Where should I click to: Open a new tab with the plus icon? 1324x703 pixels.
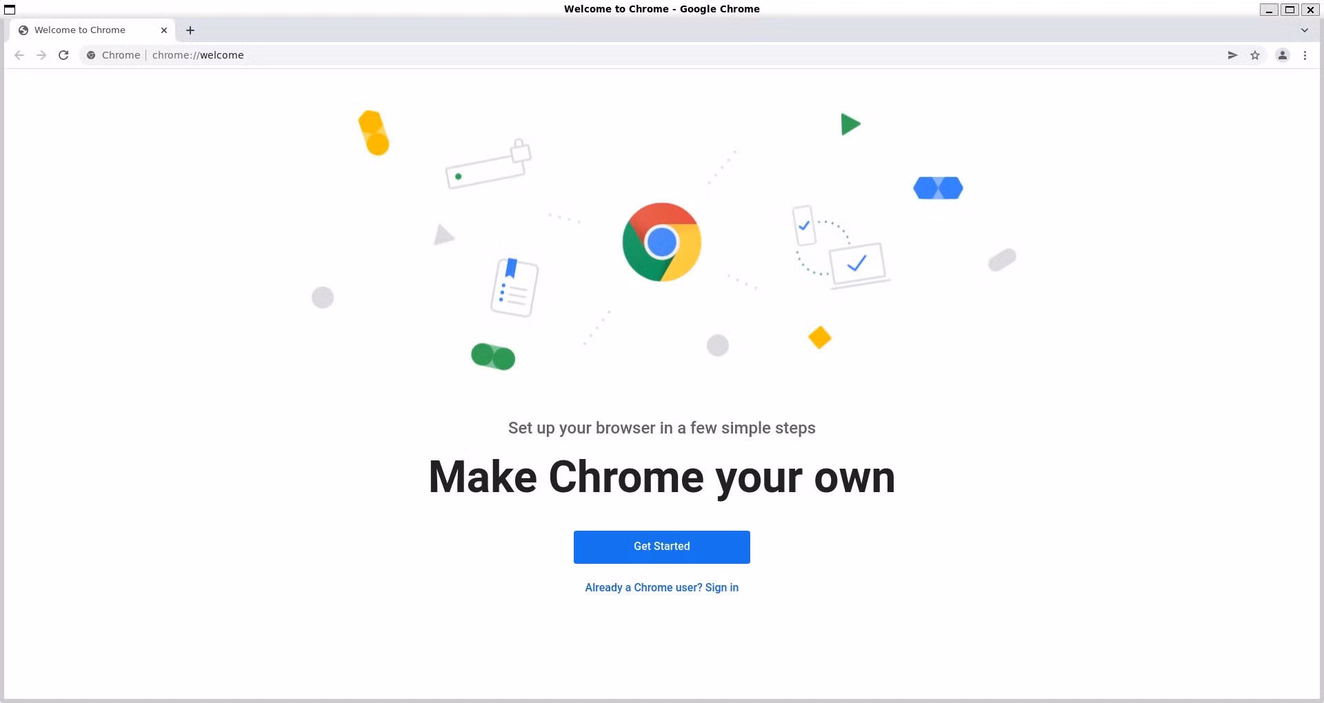tap(190, 30)
